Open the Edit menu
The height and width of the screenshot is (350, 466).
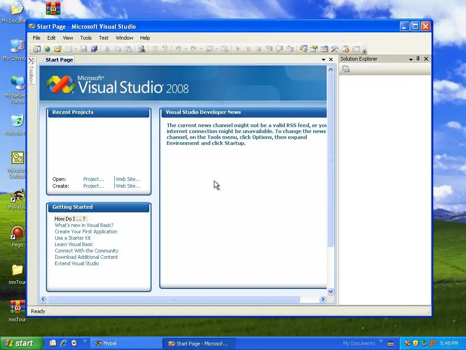(x=51, y=38)
